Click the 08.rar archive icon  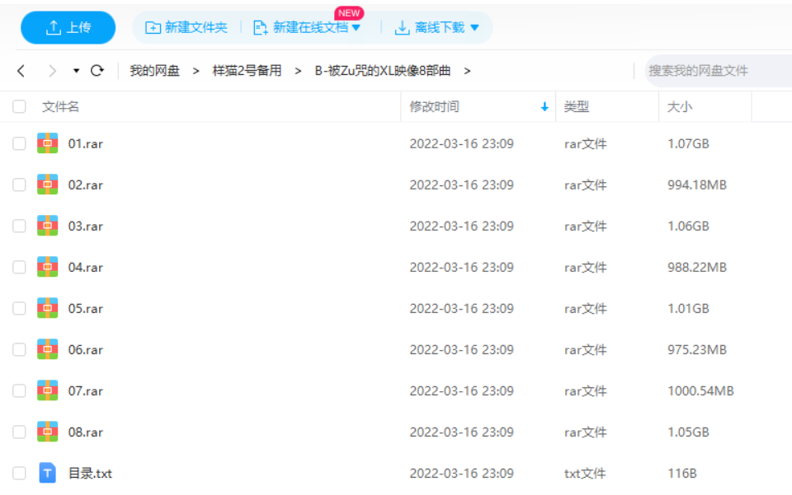[48, 432]
